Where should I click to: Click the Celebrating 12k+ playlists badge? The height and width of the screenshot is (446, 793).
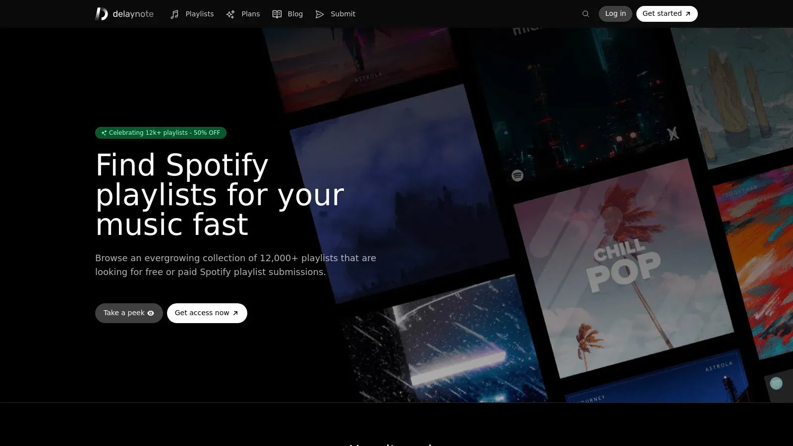click(161, 133)
